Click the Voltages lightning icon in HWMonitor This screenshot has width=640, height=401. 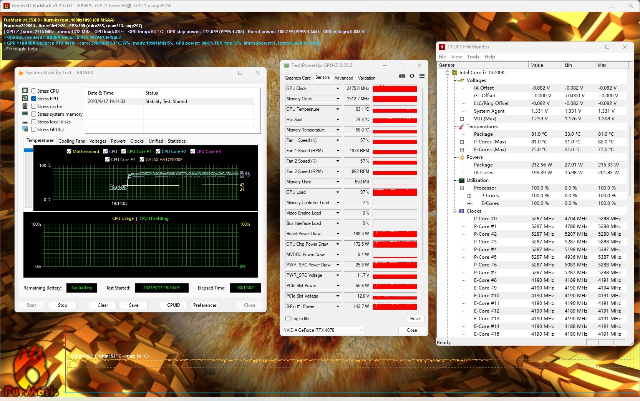click(x=462, y=80)
